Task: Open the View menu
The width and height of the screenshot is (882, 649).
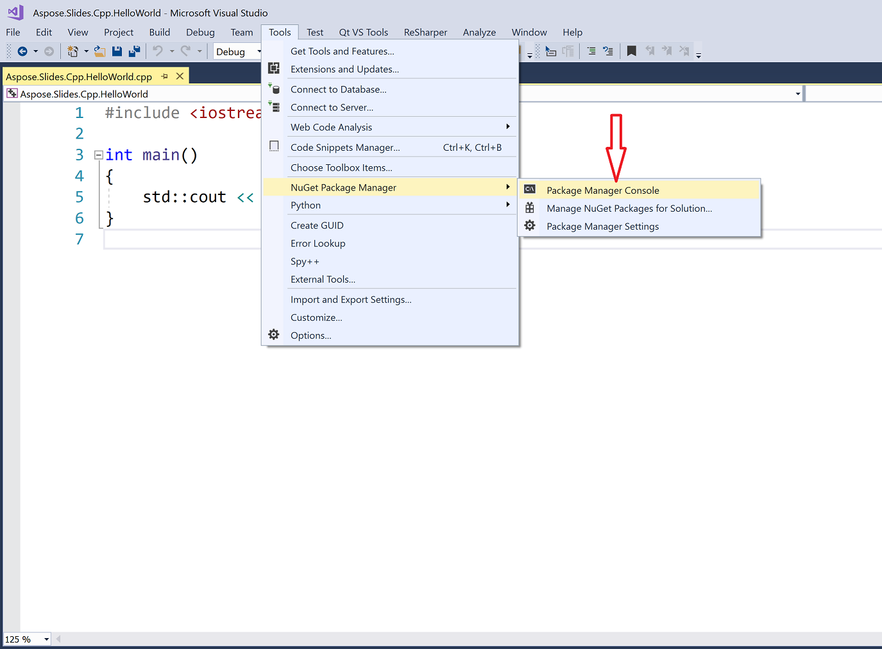Action: (78, 32)
